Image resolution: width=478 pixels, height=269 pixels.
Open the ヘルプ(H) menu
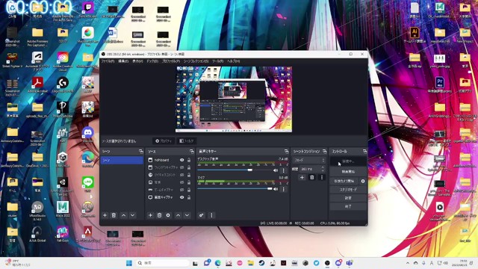[234, 61]
